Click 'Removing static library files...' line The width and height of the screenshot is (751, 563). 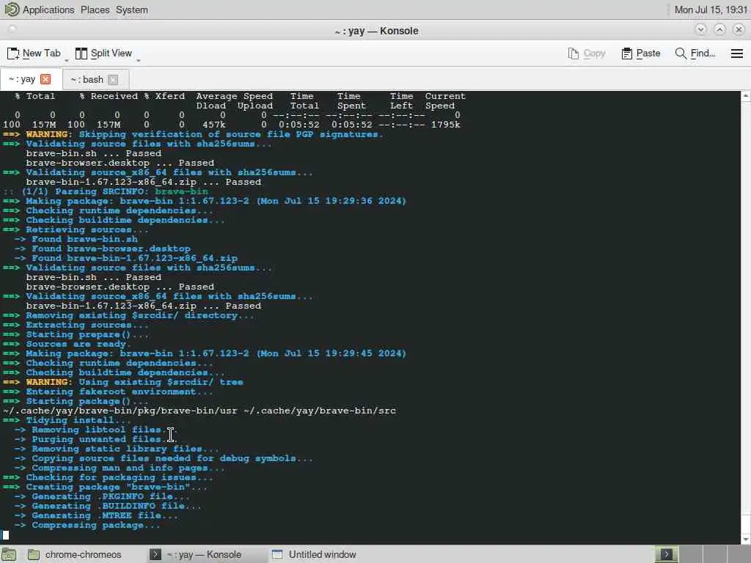117,449
